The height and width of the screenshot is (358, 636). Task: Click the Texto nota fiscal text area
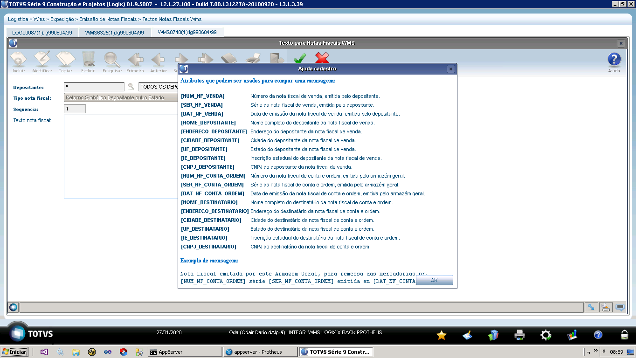[121, 157]
